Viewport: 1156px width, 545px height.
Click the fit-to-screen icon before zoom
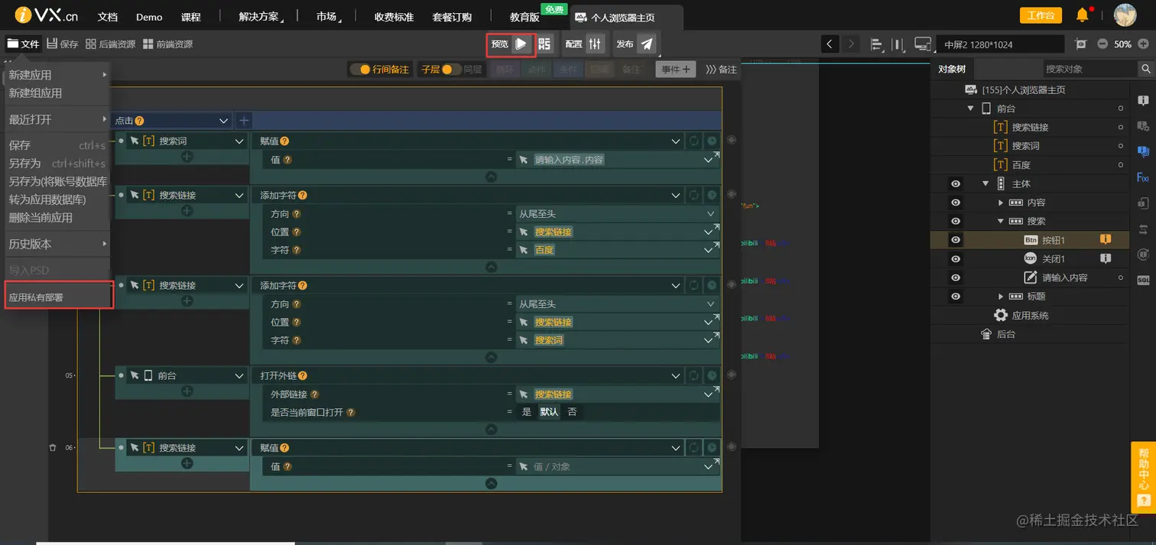(x=1080, y=44)
